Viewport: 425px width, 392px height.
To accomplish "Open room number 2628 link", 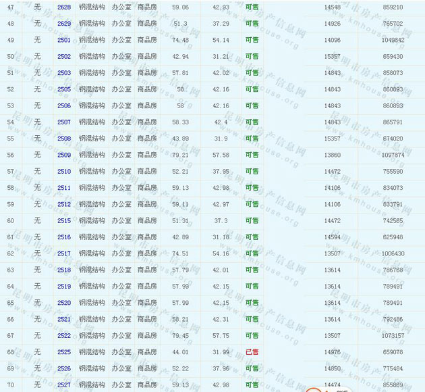I will pyautogui.click(x=64, y=7).
